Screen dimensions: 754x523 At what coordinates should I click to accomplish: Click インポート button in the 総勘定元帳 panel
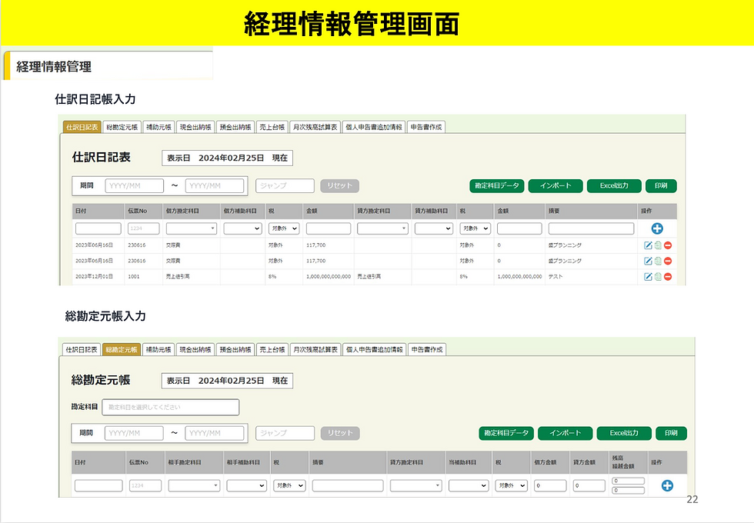[x=565, y=433]
